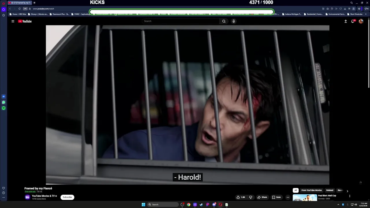Open the YouTube create/upload icon

click(x=345, y=21)
